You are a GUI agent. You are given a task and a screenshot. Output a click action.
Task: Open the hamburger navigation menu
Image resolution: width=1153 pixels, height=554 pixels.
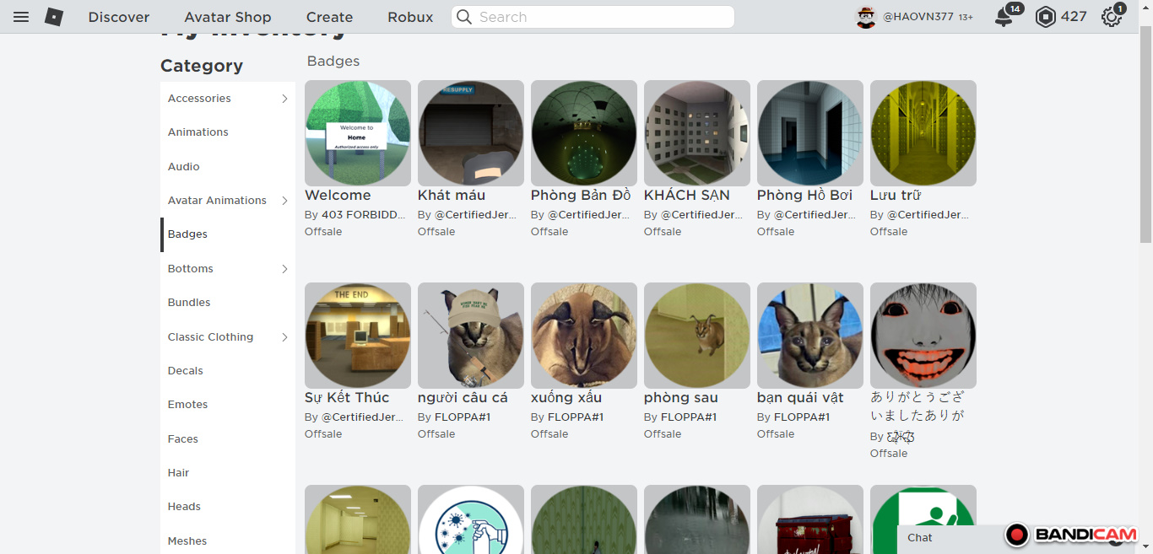pyautogui.click(x=21, y=17)
